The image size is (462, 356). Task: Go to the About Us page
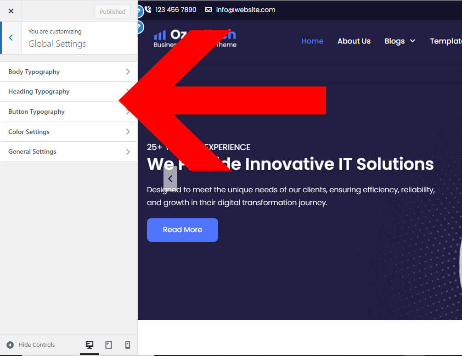pos(354,41)
